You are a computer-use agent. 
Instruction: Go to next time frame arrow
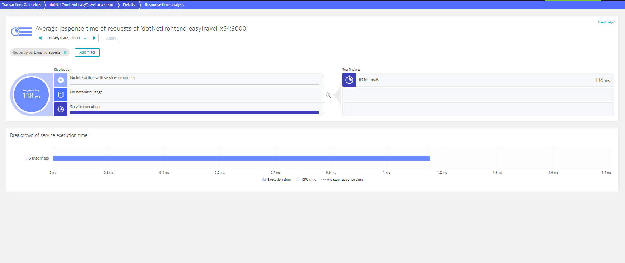94,38
